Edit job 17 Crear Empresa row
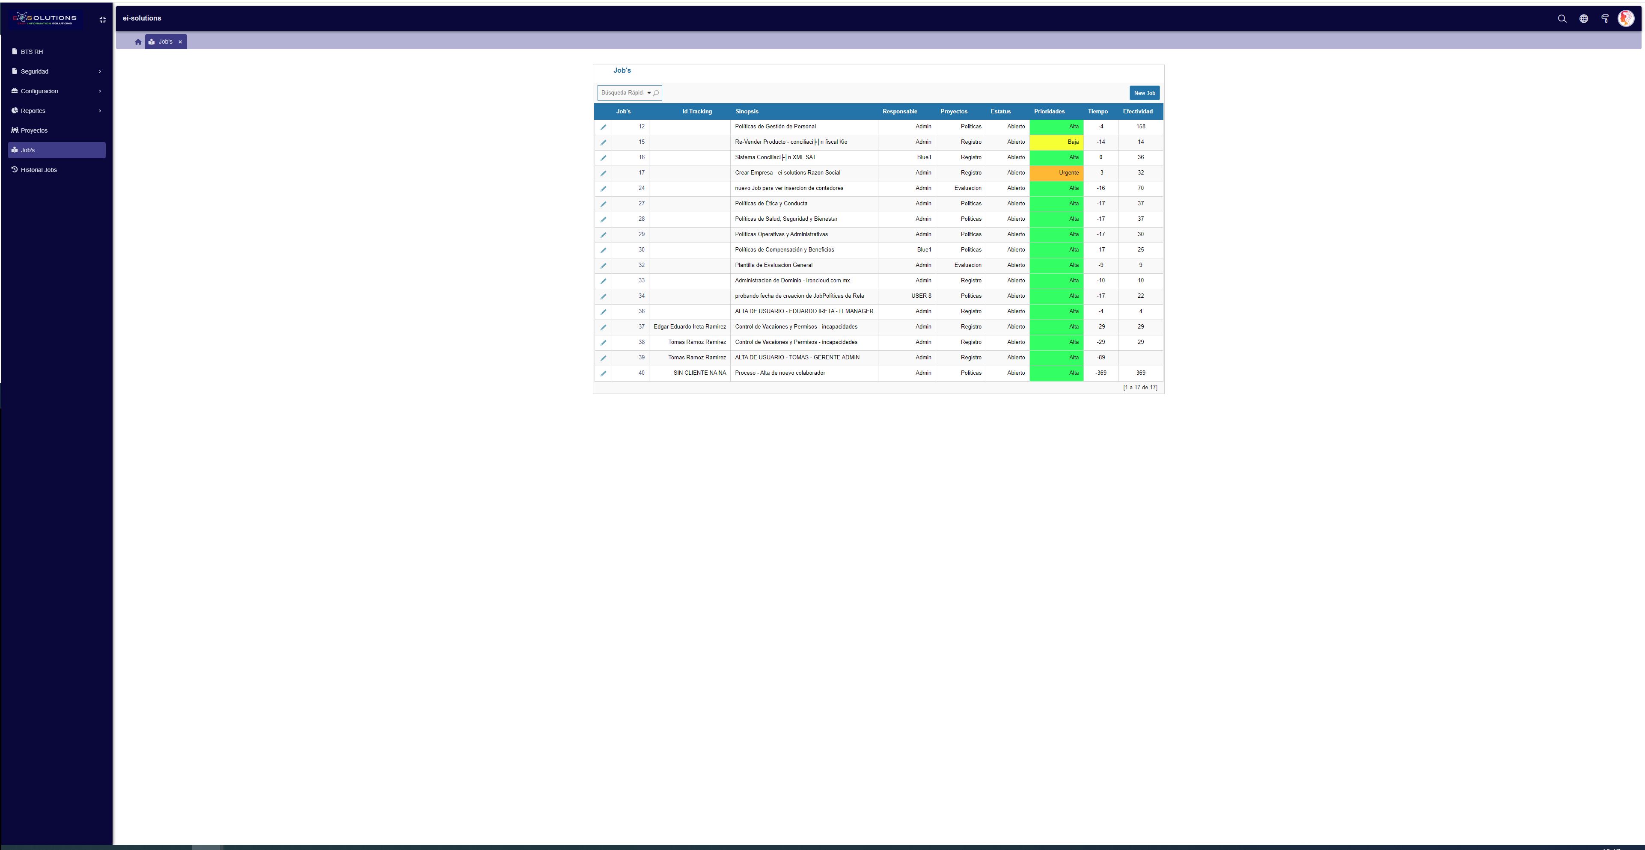 point(603,173)
